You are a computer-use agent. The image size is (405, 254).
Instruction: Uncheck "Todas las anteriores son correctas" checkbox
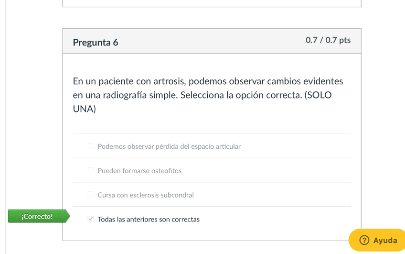tap(90, 219)
